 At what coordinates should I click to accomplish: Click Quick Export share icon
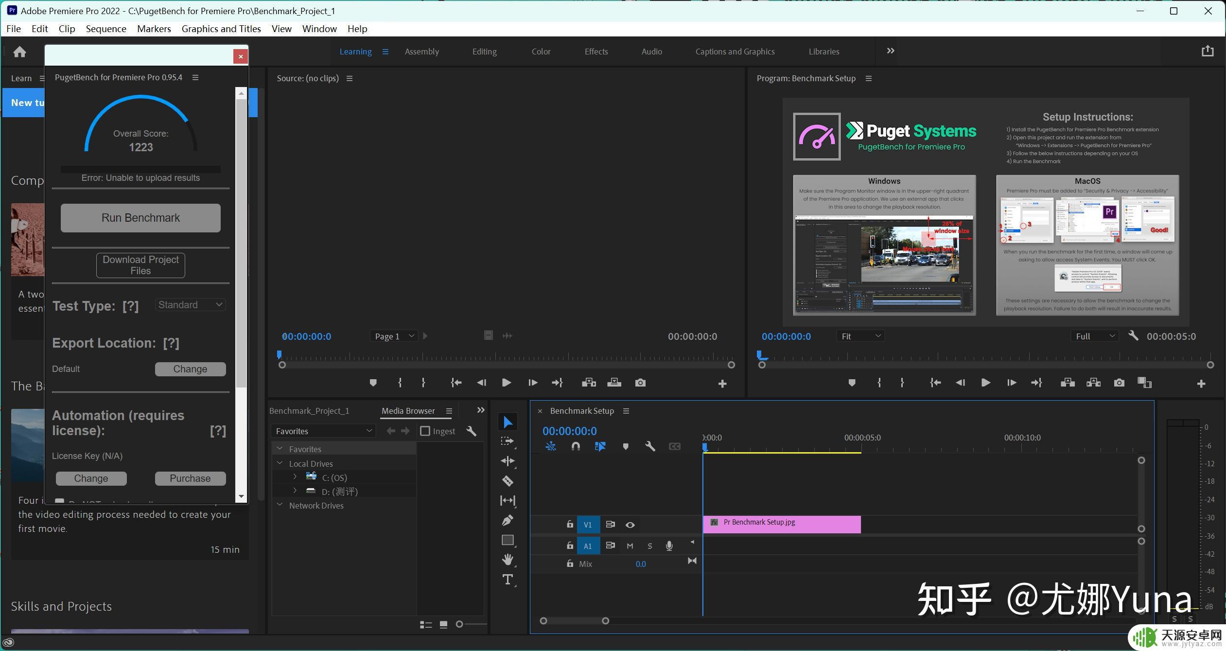coord(1208,51)
